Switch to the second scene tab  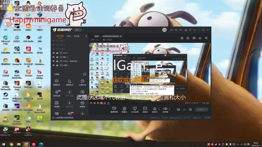pos(69,36)
